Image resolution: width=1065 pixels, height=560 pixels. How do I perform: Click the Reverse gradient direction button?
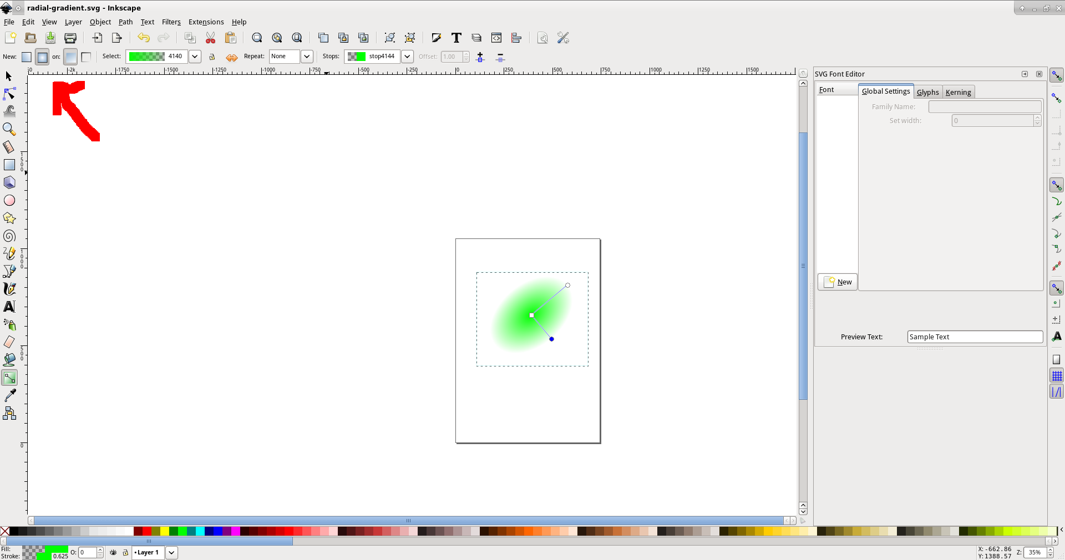pos(232,57)
